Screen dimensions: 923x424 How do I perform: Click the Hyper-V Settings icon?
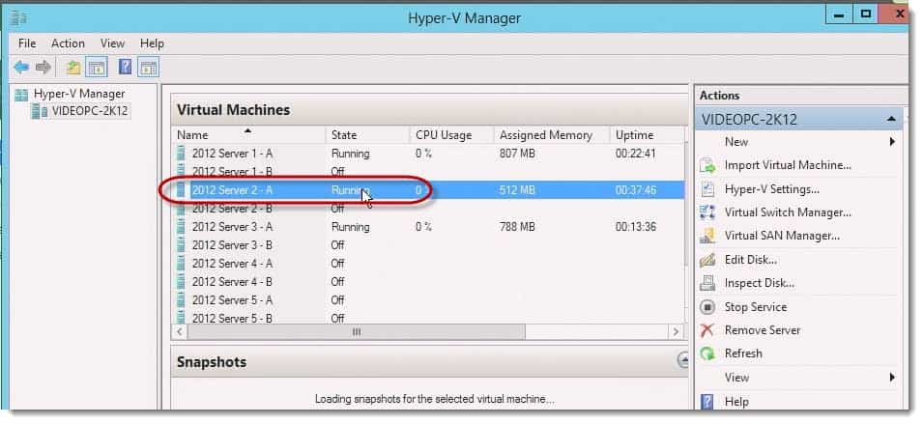click(x=707, y=189)
